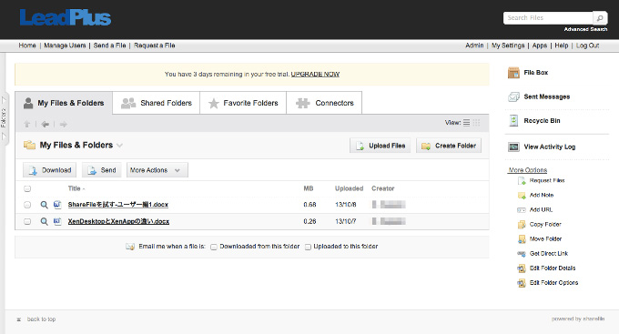Screen dimensions: 619x334
Task: Select the XenDesktop docx row checkbox
Action: 27,221
